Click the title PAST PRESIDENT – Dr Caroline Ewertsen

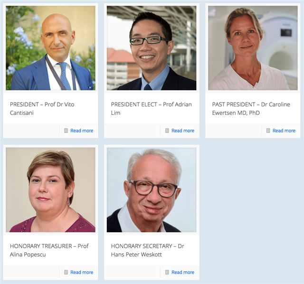(x=251, y=109)
